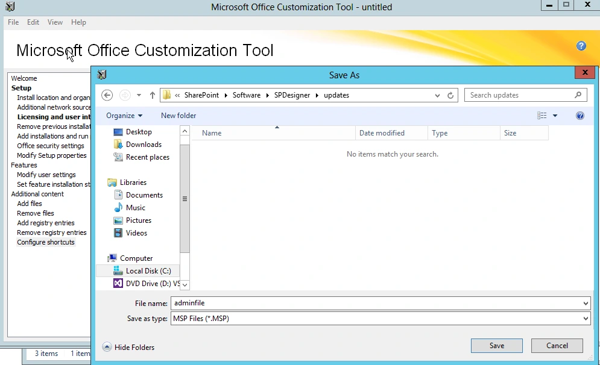Open the File menu

pos(13,22)
